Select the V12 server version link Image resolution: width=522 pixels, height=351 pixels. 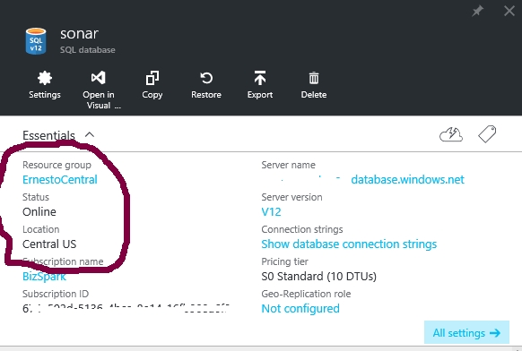tap(271, 212)
